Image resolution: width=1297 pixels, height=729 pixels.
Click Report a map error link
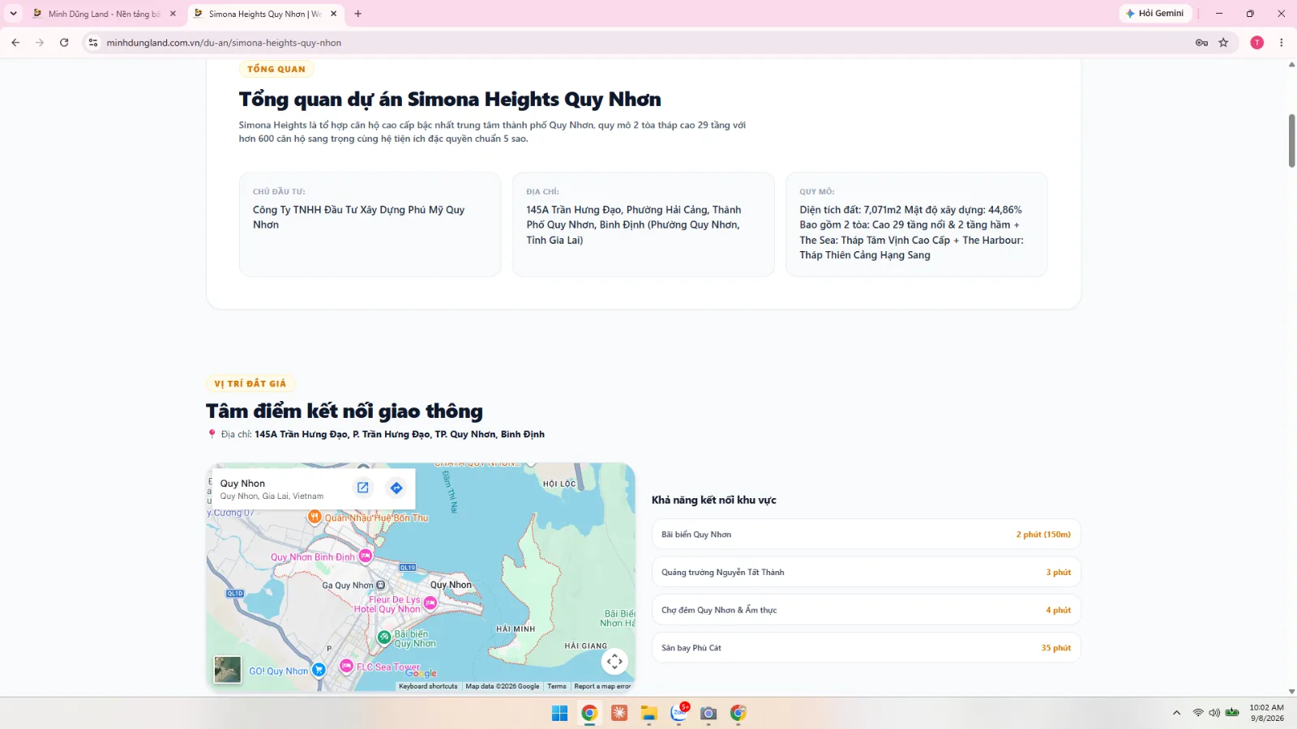pyautogui.click(x=602, y=686)
